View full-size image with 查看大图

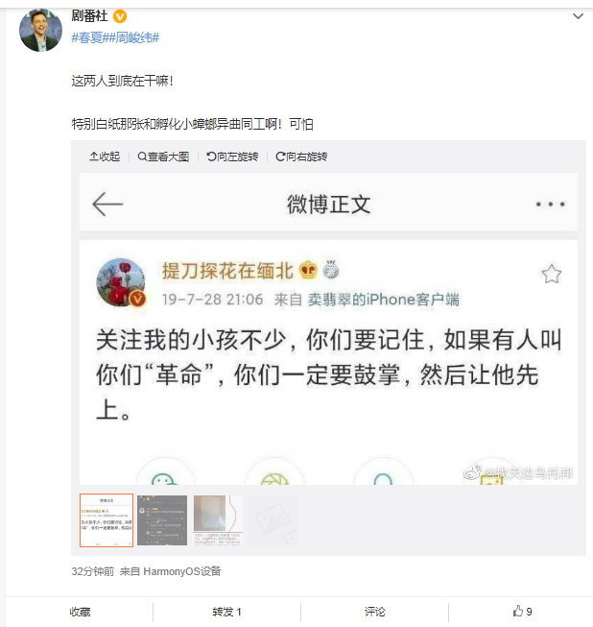163,157
